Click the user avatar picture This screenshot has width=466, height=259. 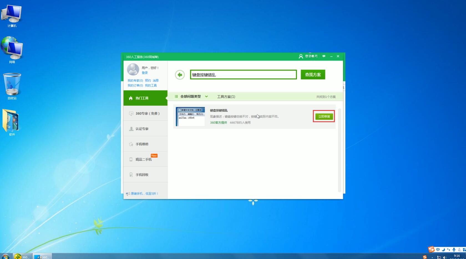[133, 69]
